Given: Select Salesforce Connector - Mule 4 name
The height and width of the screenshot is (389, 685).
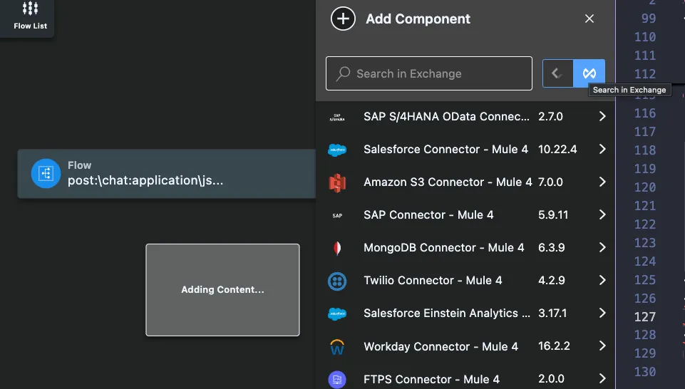Looking at the screenshot, I should coord(445,150).
